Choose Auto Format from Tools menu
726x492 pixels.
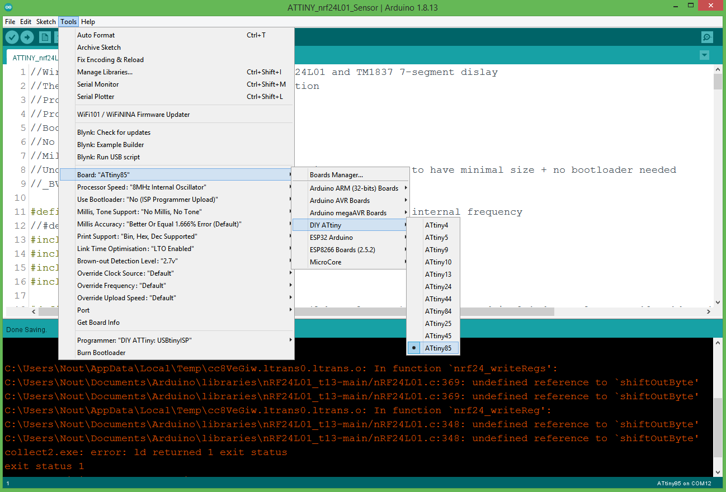(x=176, y=35)
